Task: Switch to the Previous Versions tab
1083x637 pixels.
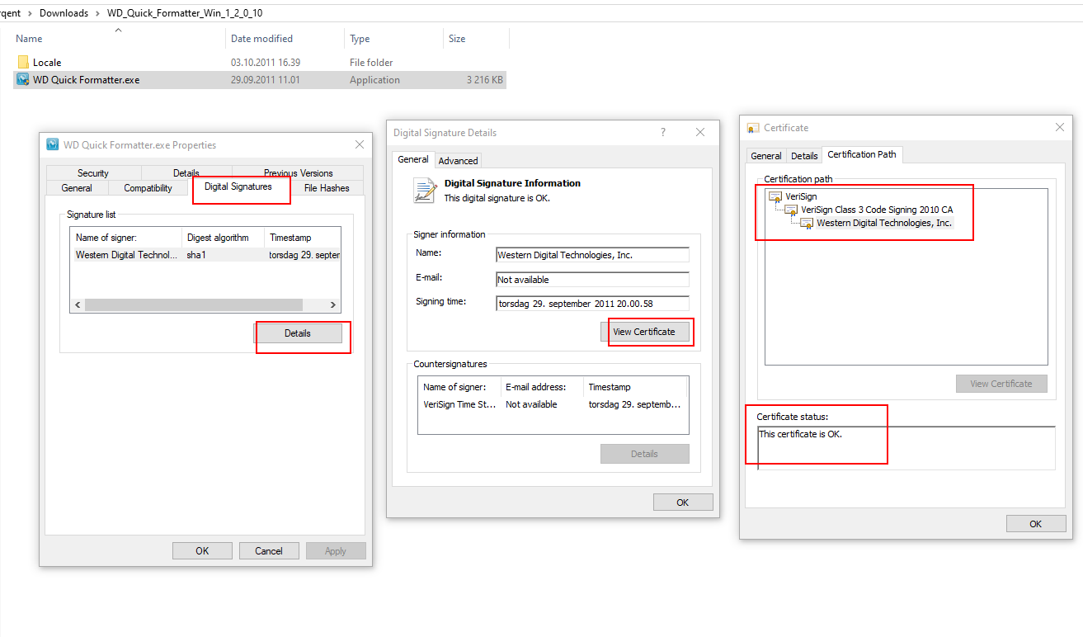Action: (x=298, y=173)
